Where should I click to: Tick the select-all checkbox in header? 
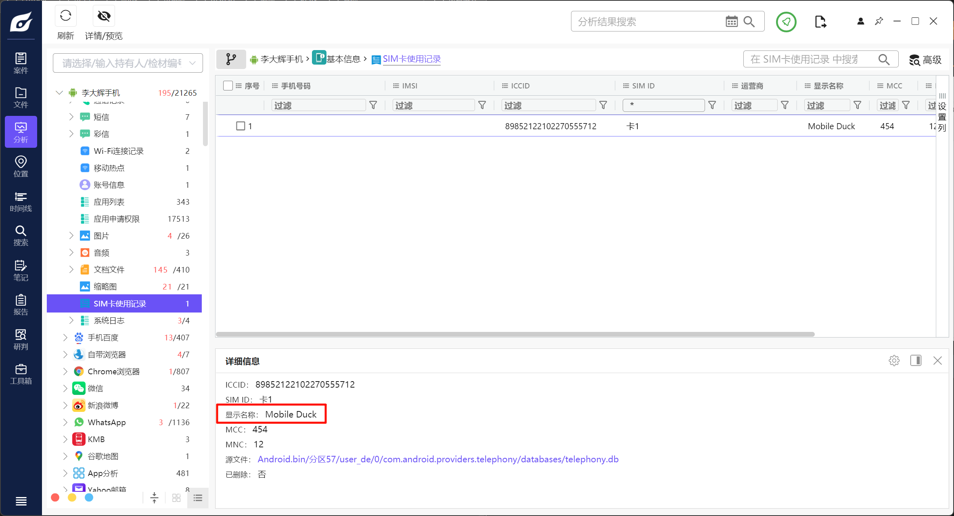[x=228, y=86]
